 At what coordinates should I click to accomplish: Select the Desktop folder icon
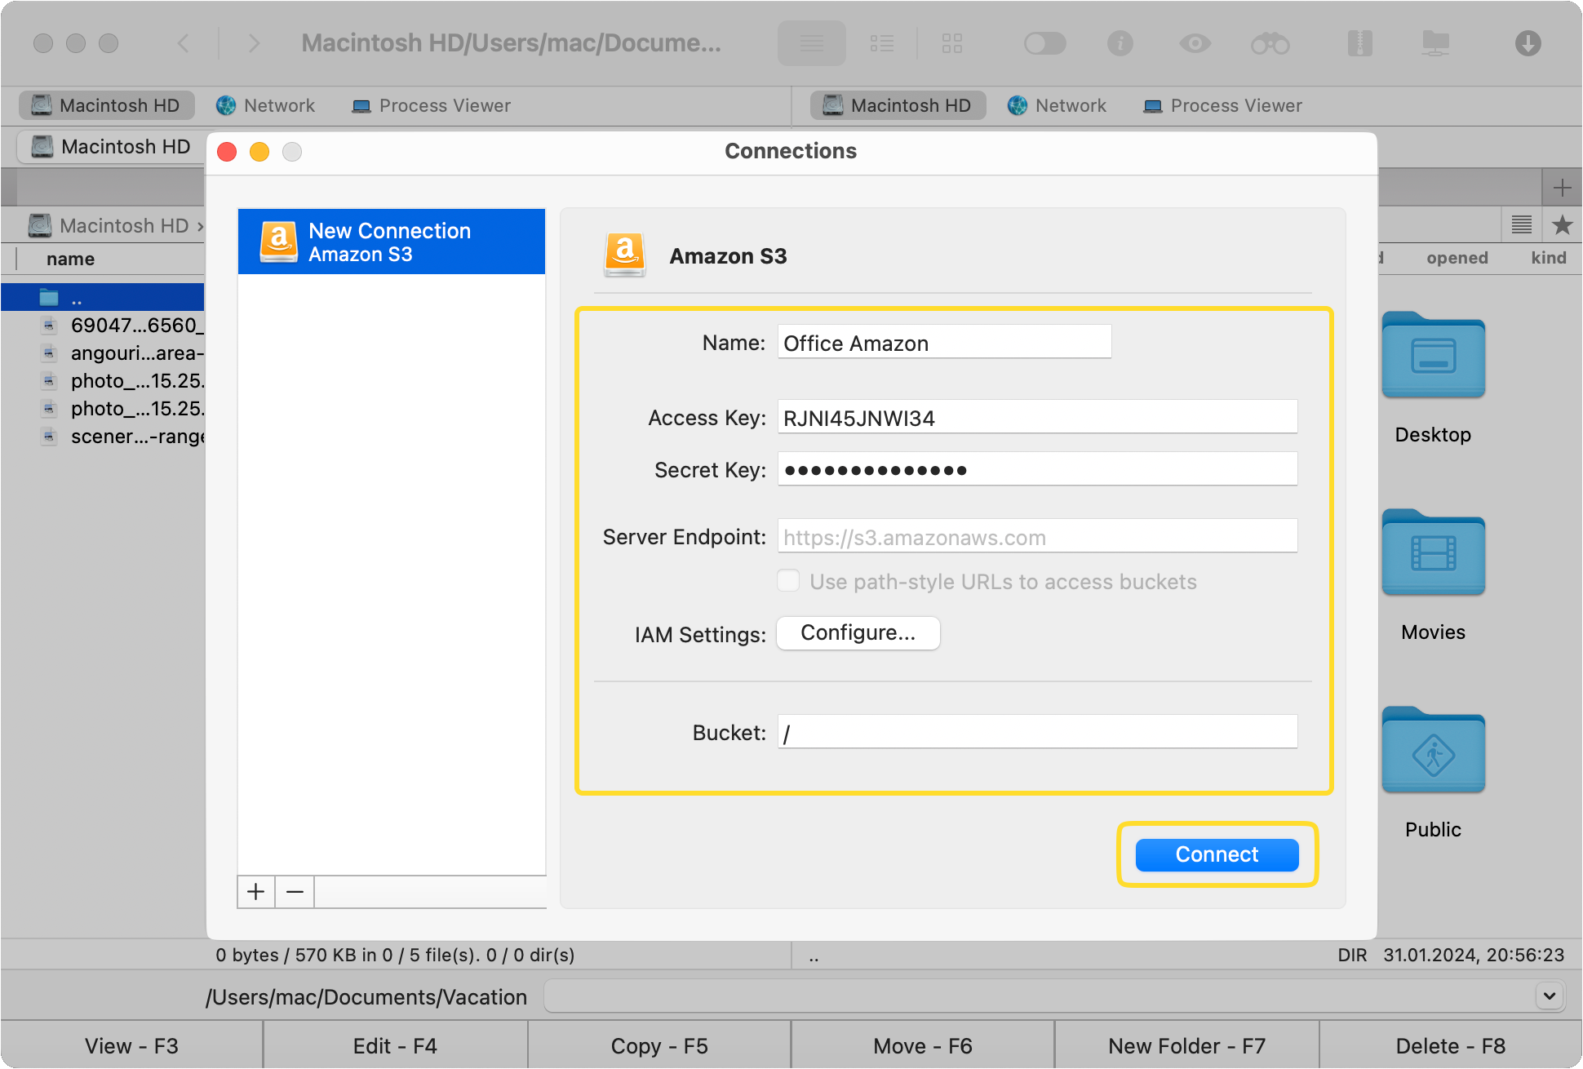coord(1431,372)
